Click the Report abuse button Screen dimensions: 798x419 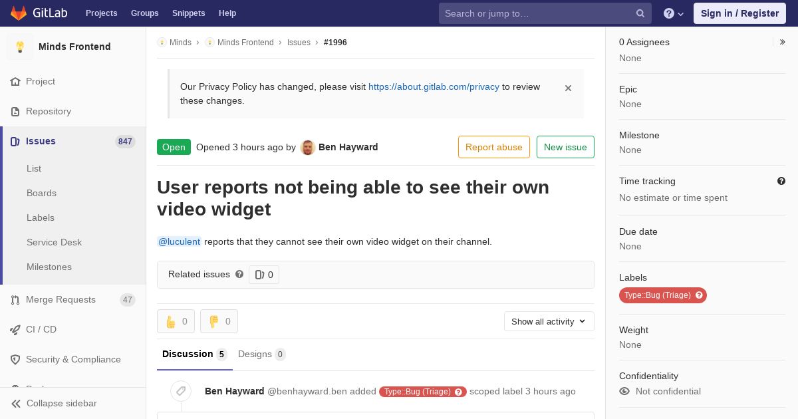[494, 147]
